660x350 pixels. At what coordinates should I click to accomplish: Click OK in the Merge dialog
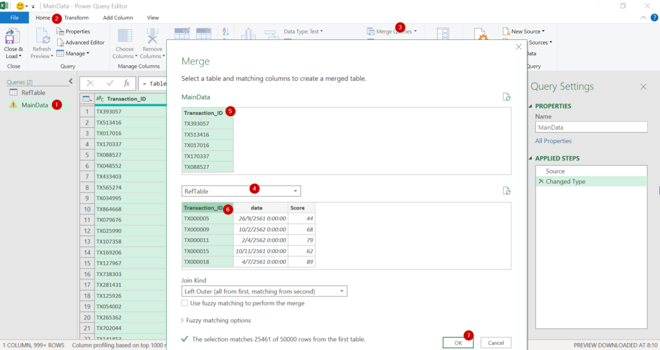pos(458,343)
